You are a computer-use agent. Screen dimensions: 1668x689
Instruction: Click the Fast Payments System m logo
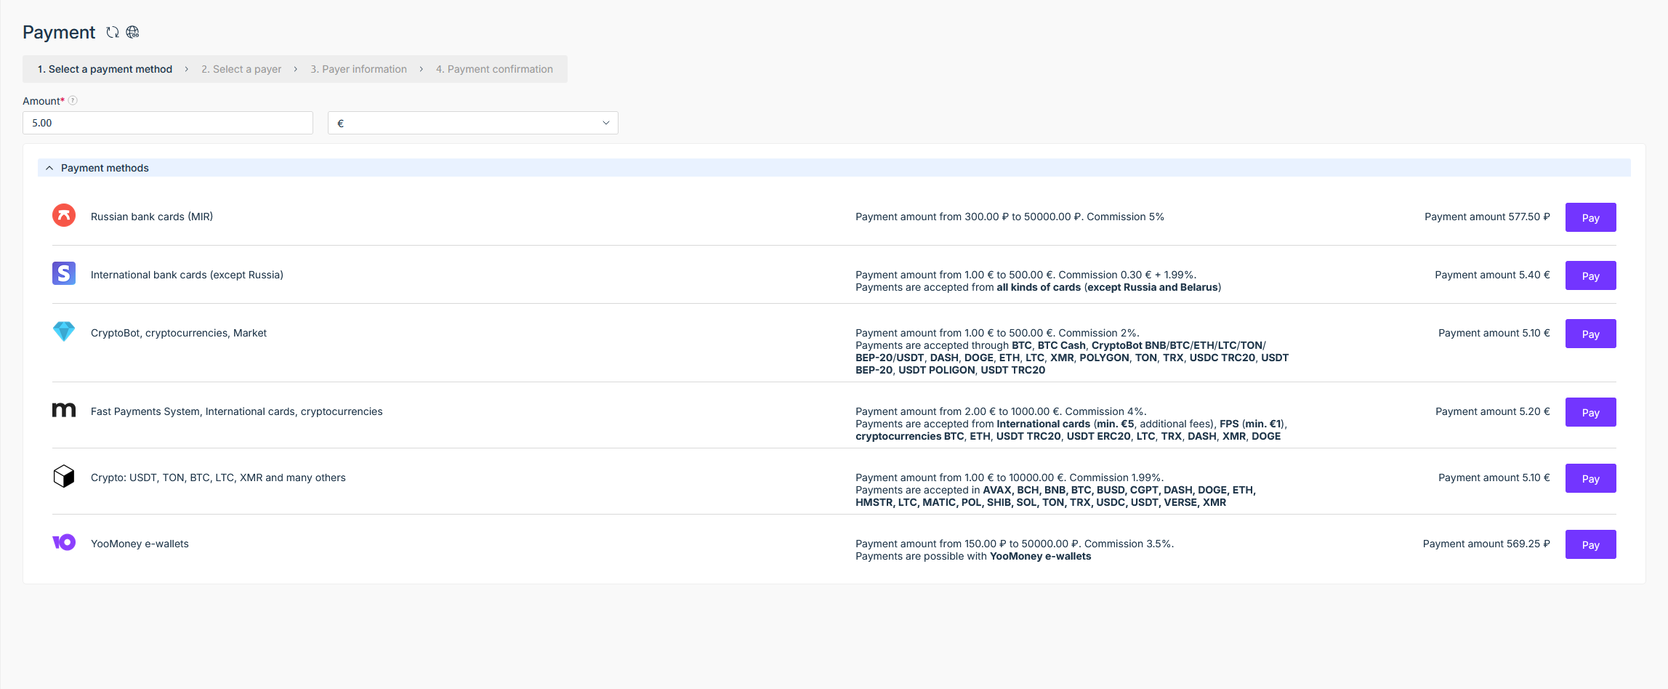point(64,410)
